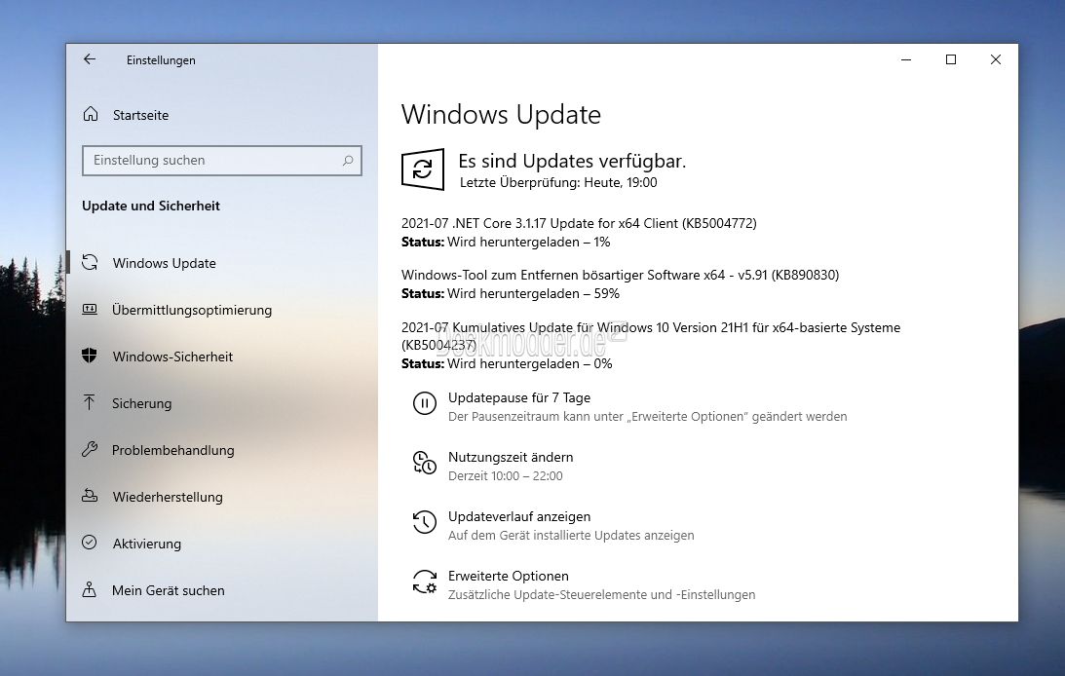Select Windows Update in the sidebar
Viewport: 1065px width, 676px height.
tap(165, 263)
